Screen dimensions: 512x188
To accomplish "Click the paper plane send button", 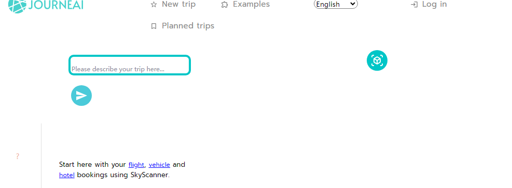I will coord(81,96).
